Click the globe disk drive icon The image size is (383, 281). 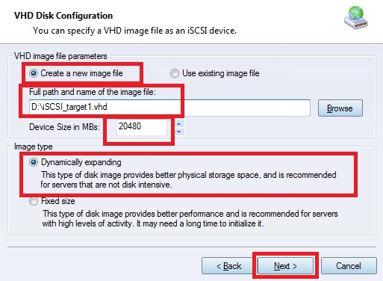356,18
